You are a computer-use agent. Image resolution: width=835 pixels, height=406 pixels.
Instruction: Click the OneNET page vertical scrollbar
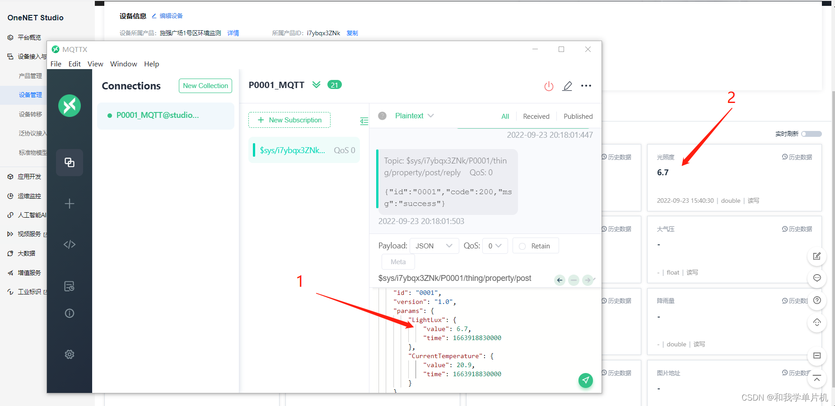tap(833, 239)
